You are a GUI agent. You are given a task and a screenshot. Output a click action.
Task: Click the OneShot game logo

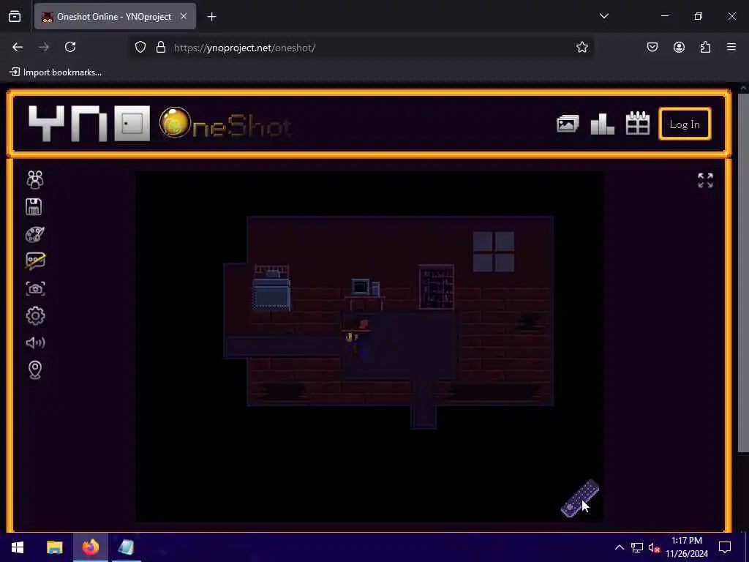(225, 123)
